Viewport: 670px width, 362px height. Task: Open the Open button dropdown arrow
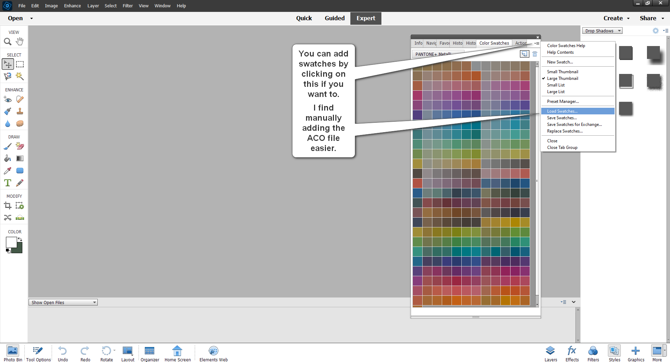pos(31,18)
